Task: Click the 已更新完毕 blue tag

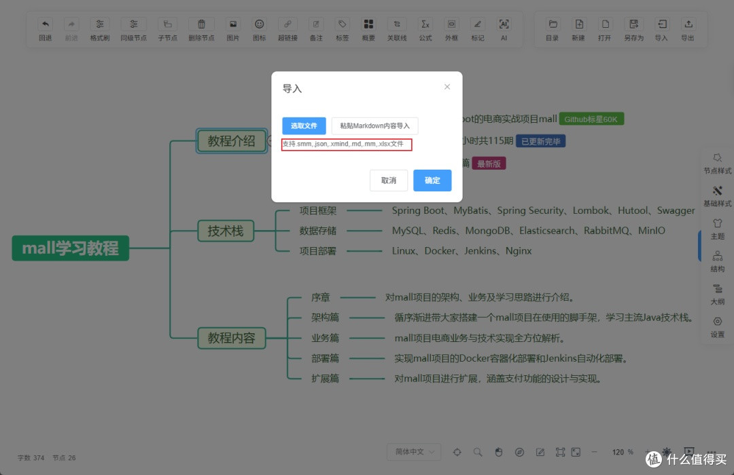Action: [x=541, y=141]
